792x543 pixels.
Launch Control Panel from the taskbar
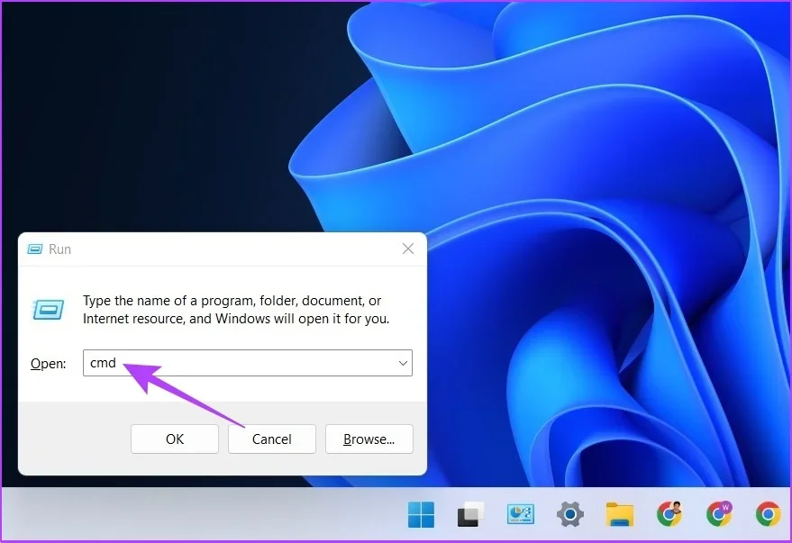[x=520, y=514]
